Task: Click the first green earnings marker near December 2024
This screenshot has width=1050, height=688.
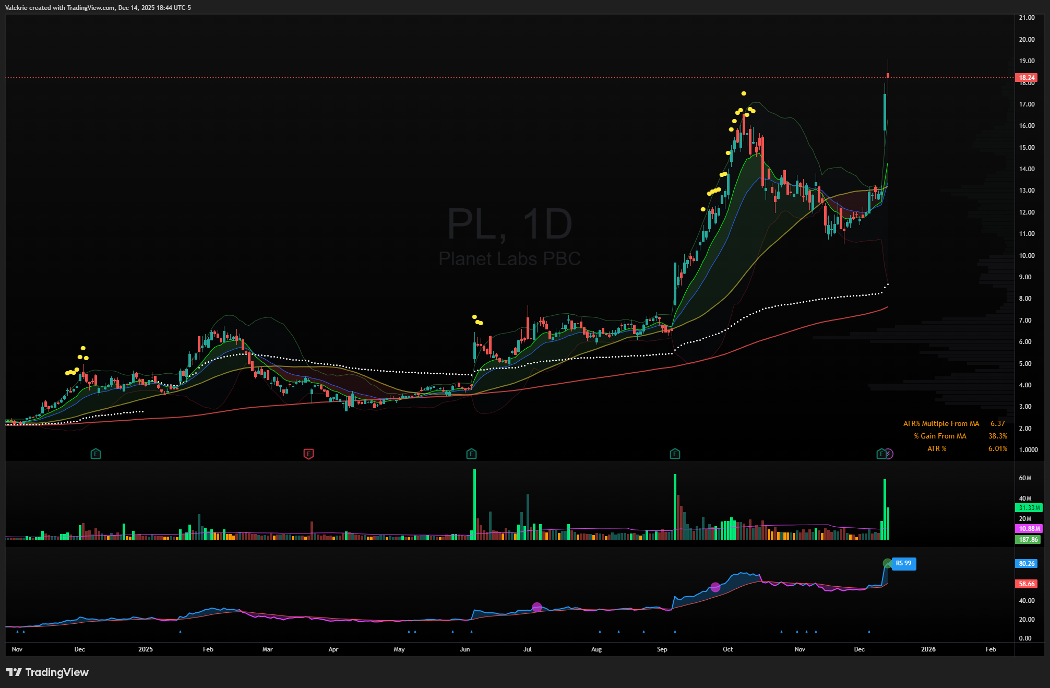Action: tap(96, 454)
